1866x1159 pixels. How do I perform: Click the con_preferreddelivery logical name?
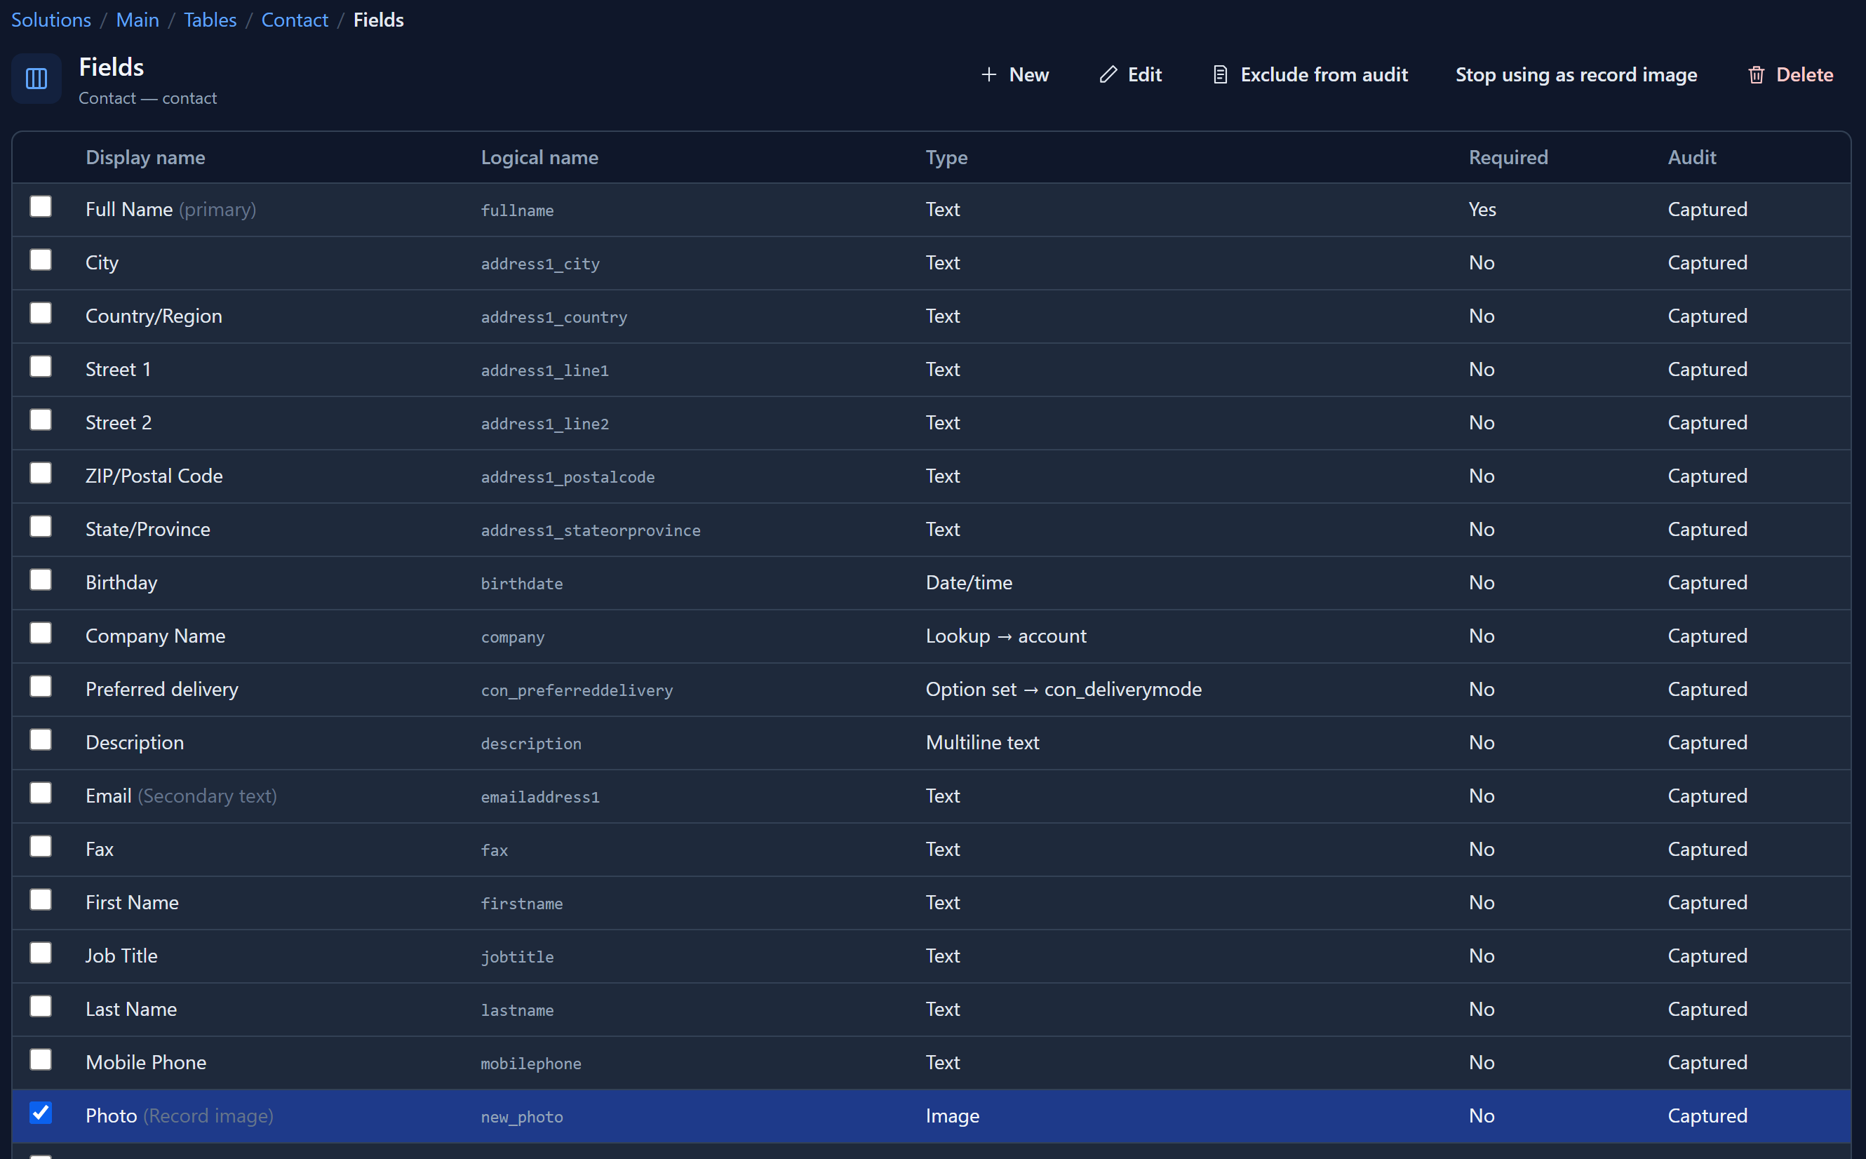click(x=577, y=690)
